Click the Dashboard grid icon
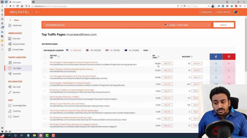This screenshot has height=138, width=247. click(10, 25)
